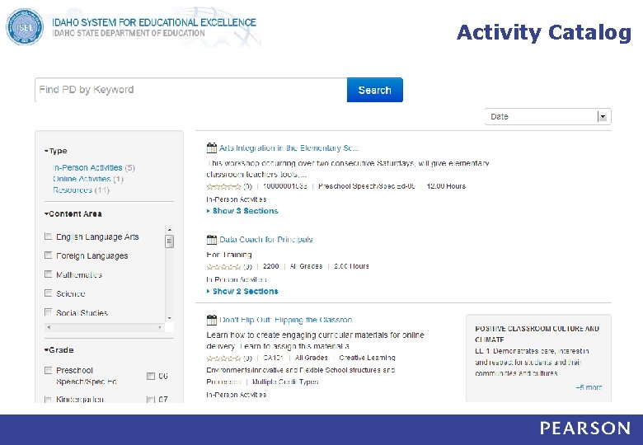Click the blue Search button
This screenshot has width=643, height=445.
[375, 90]
